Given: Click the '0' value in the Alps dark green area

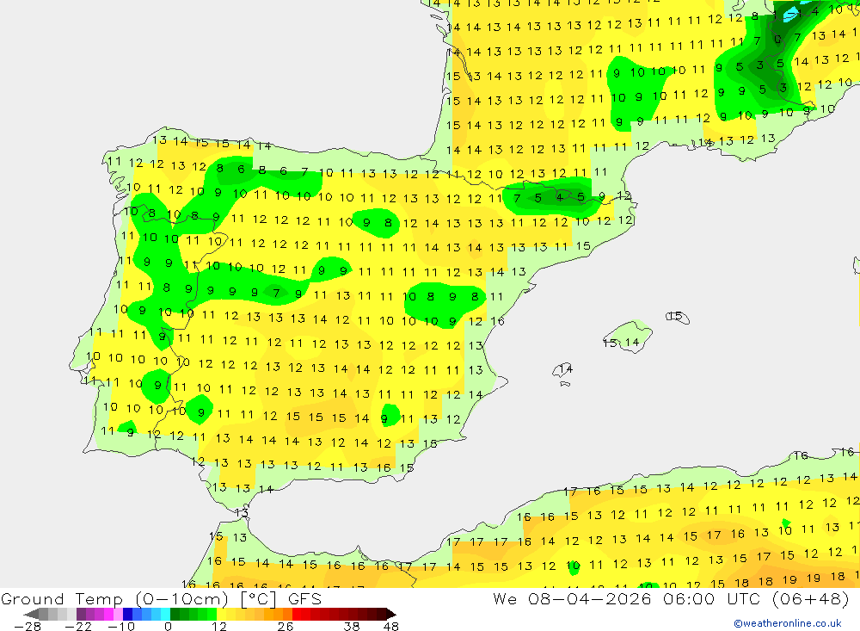Looking at the screenshot, I should point(777,40).
